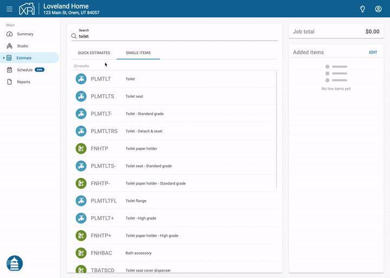Click the beta badge next to Schedule
The width and height of the screenshot is (390, 278).
40,69
